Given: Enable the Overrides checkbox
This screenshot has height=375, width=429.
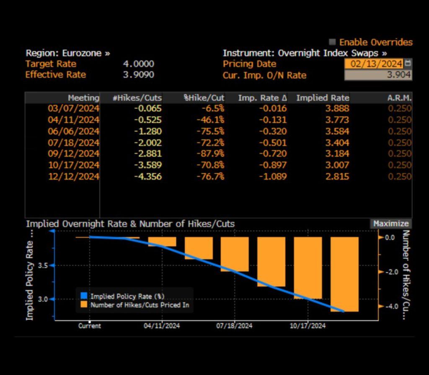Looking at the screenshot, I should [x=333, y=42].
